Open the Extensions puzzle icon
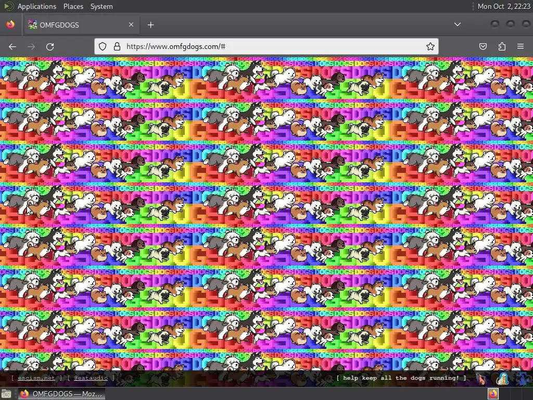Screen dimensions: 533x400 [x=502, y=46]
